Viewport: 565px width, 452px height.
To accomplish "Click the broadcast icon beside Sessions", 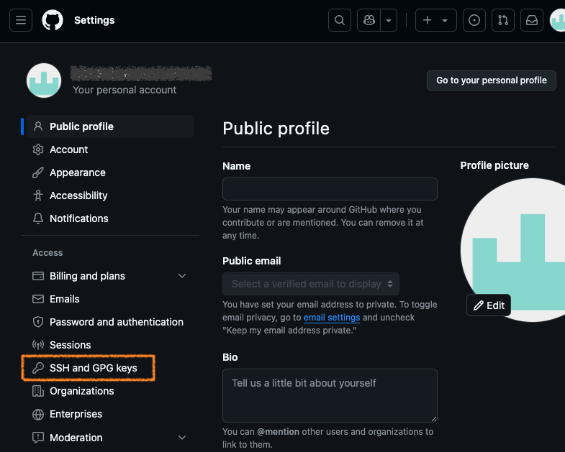I will (38, 345).
